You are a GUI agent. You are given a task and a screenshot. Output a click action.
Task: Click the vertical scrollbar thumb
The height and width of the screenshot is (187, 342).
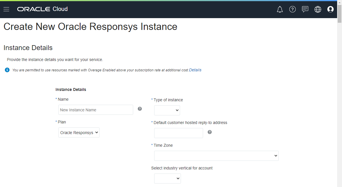pos(340,13)
